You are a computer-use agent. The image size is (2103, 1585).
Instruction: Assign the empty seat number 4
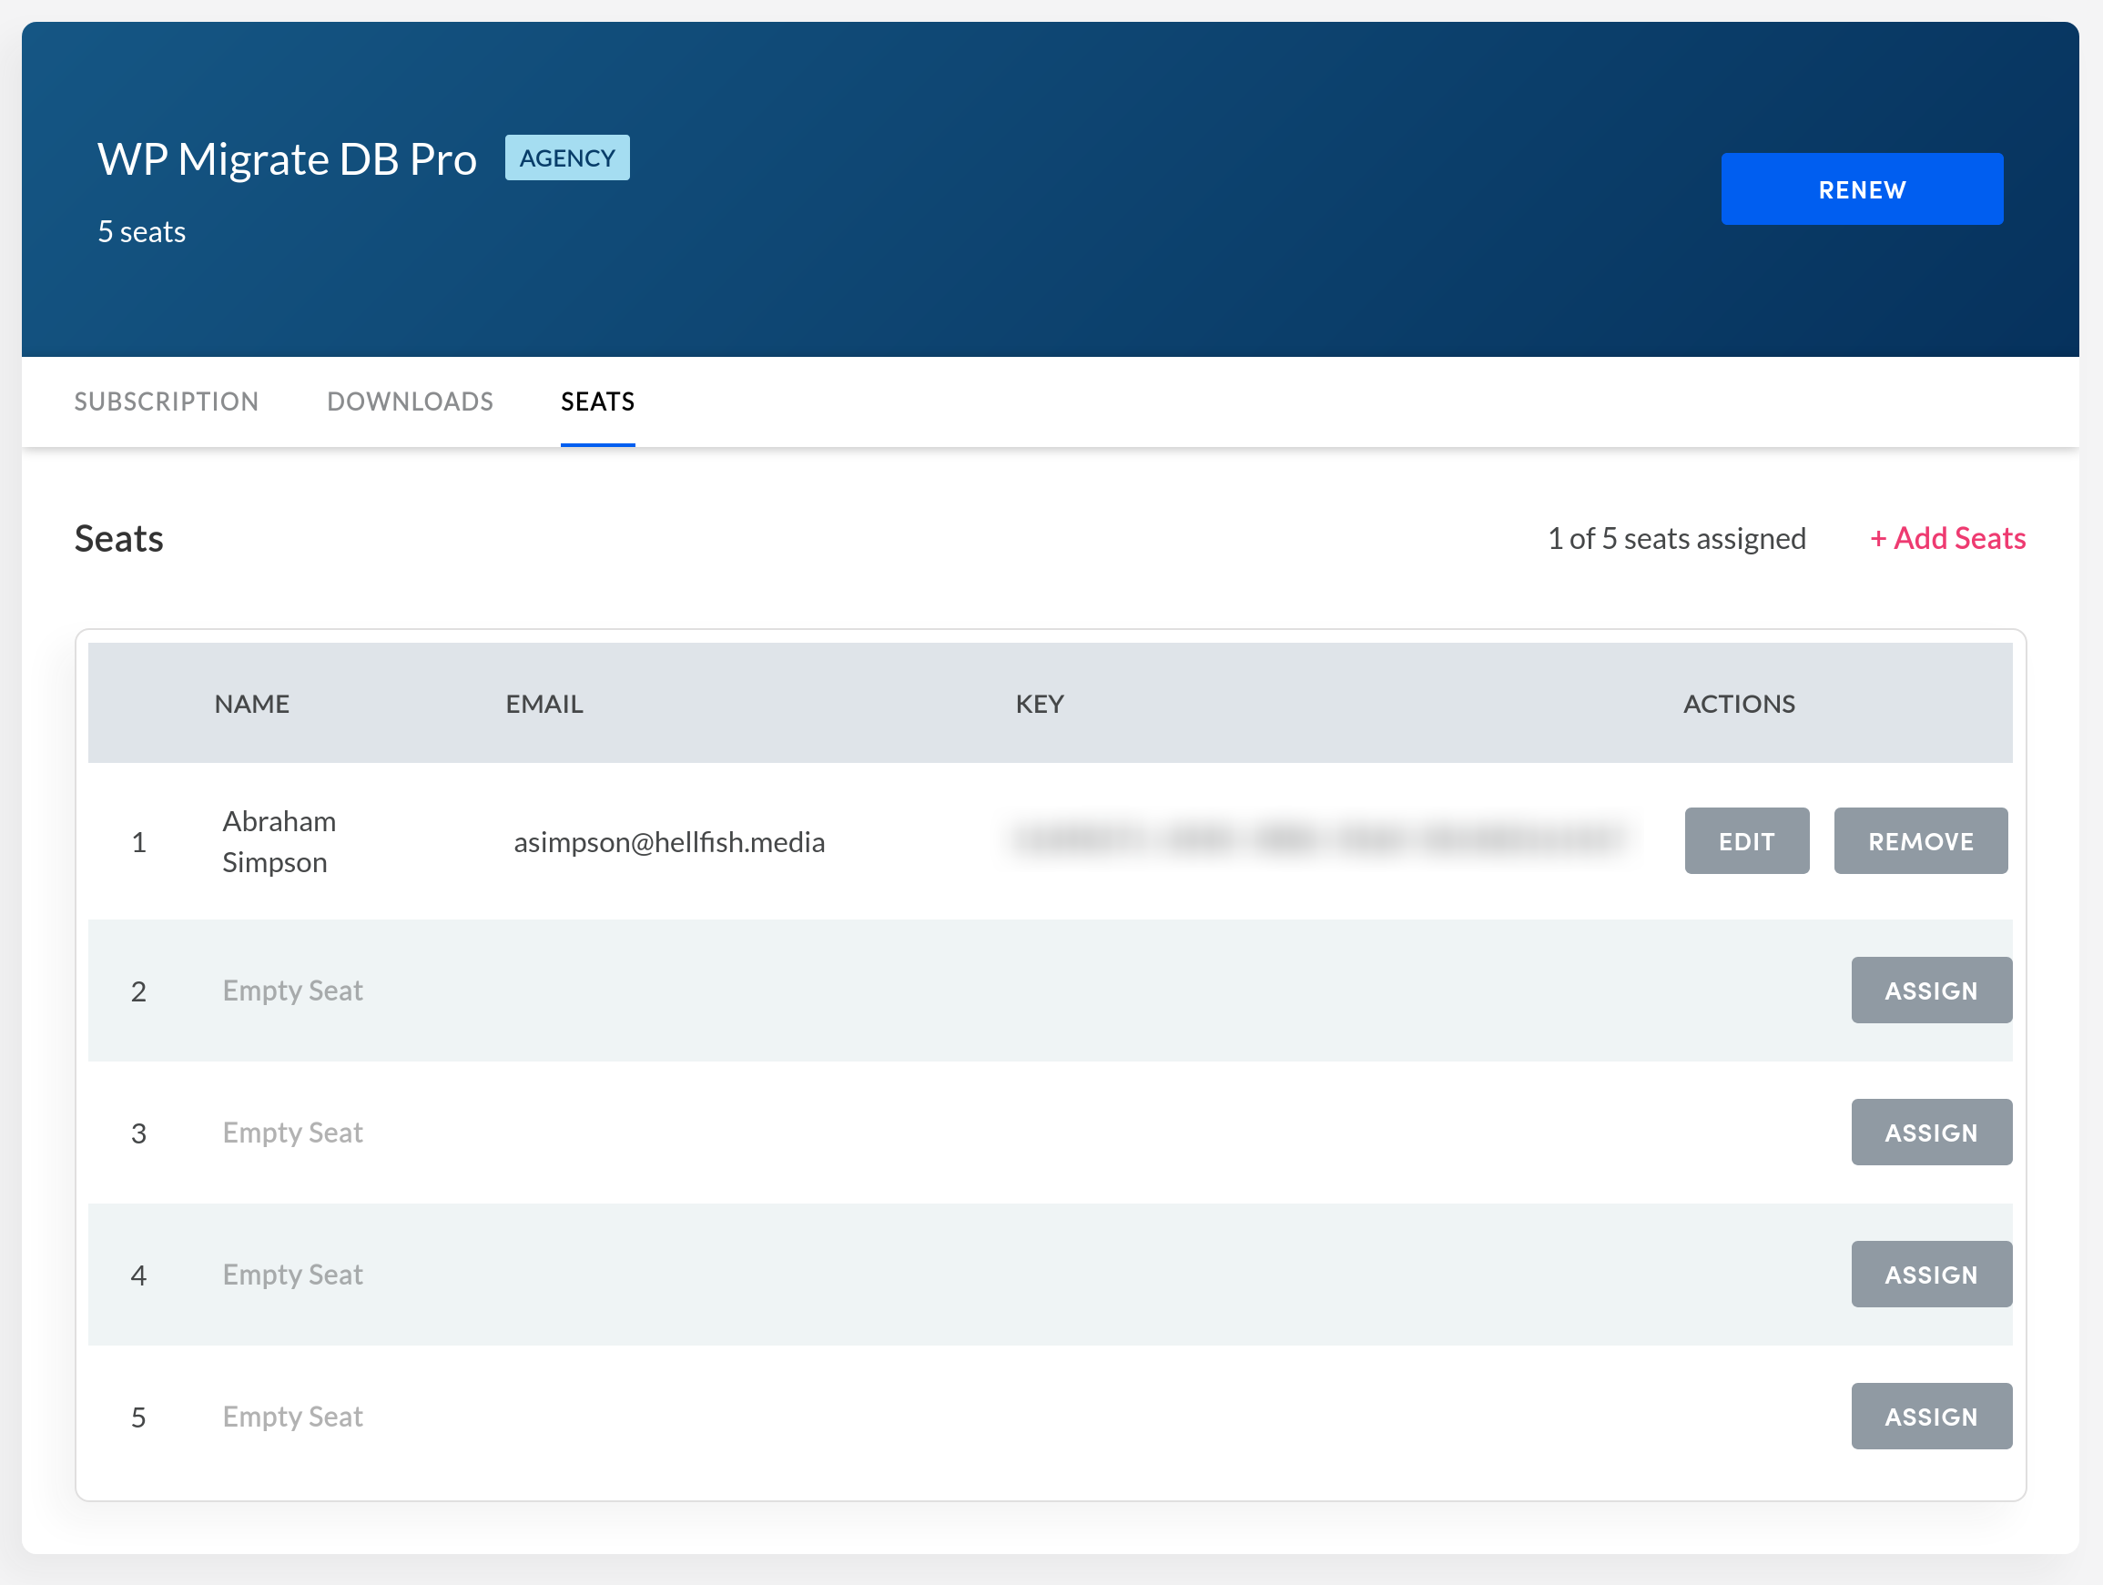(1931, 1274)
